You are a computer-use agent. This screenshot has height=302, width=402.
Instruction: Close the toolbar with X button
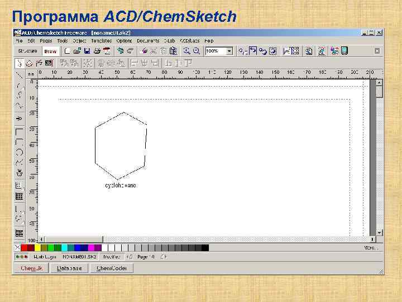pyautogui.click(x=377, y=51)
